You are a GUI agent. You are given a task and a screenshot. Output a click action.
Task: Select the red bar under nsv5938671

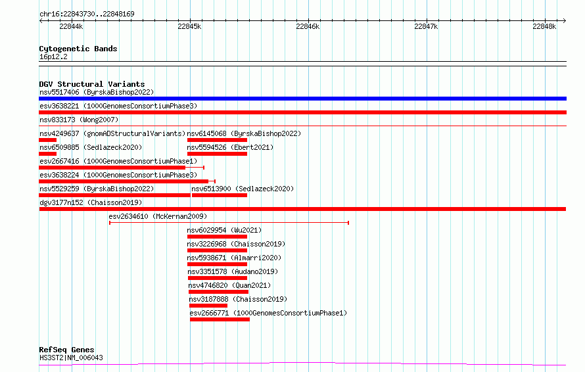217,264
